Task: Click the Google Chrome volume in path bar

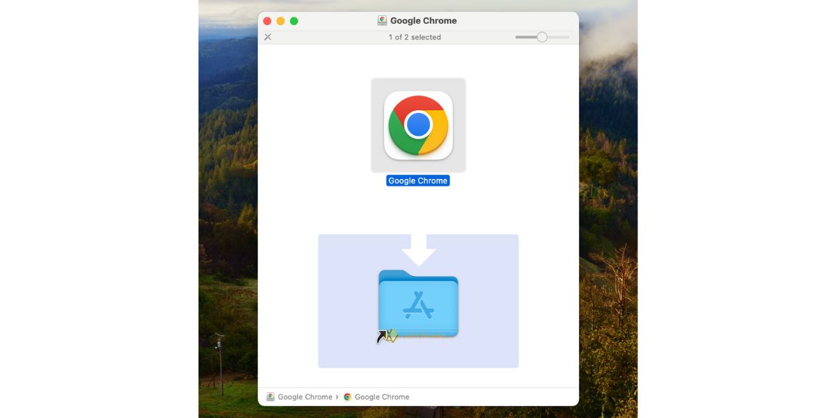Action: click(x=300, y=397)
